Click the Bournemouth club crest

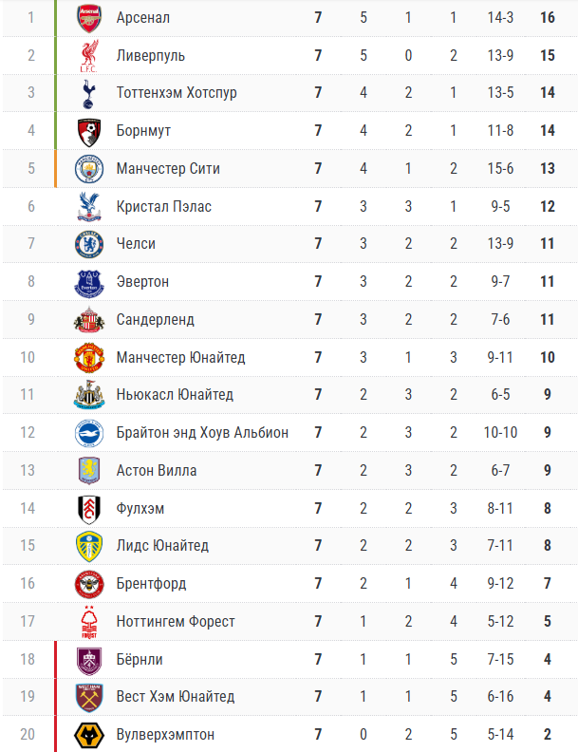point(88,131)
